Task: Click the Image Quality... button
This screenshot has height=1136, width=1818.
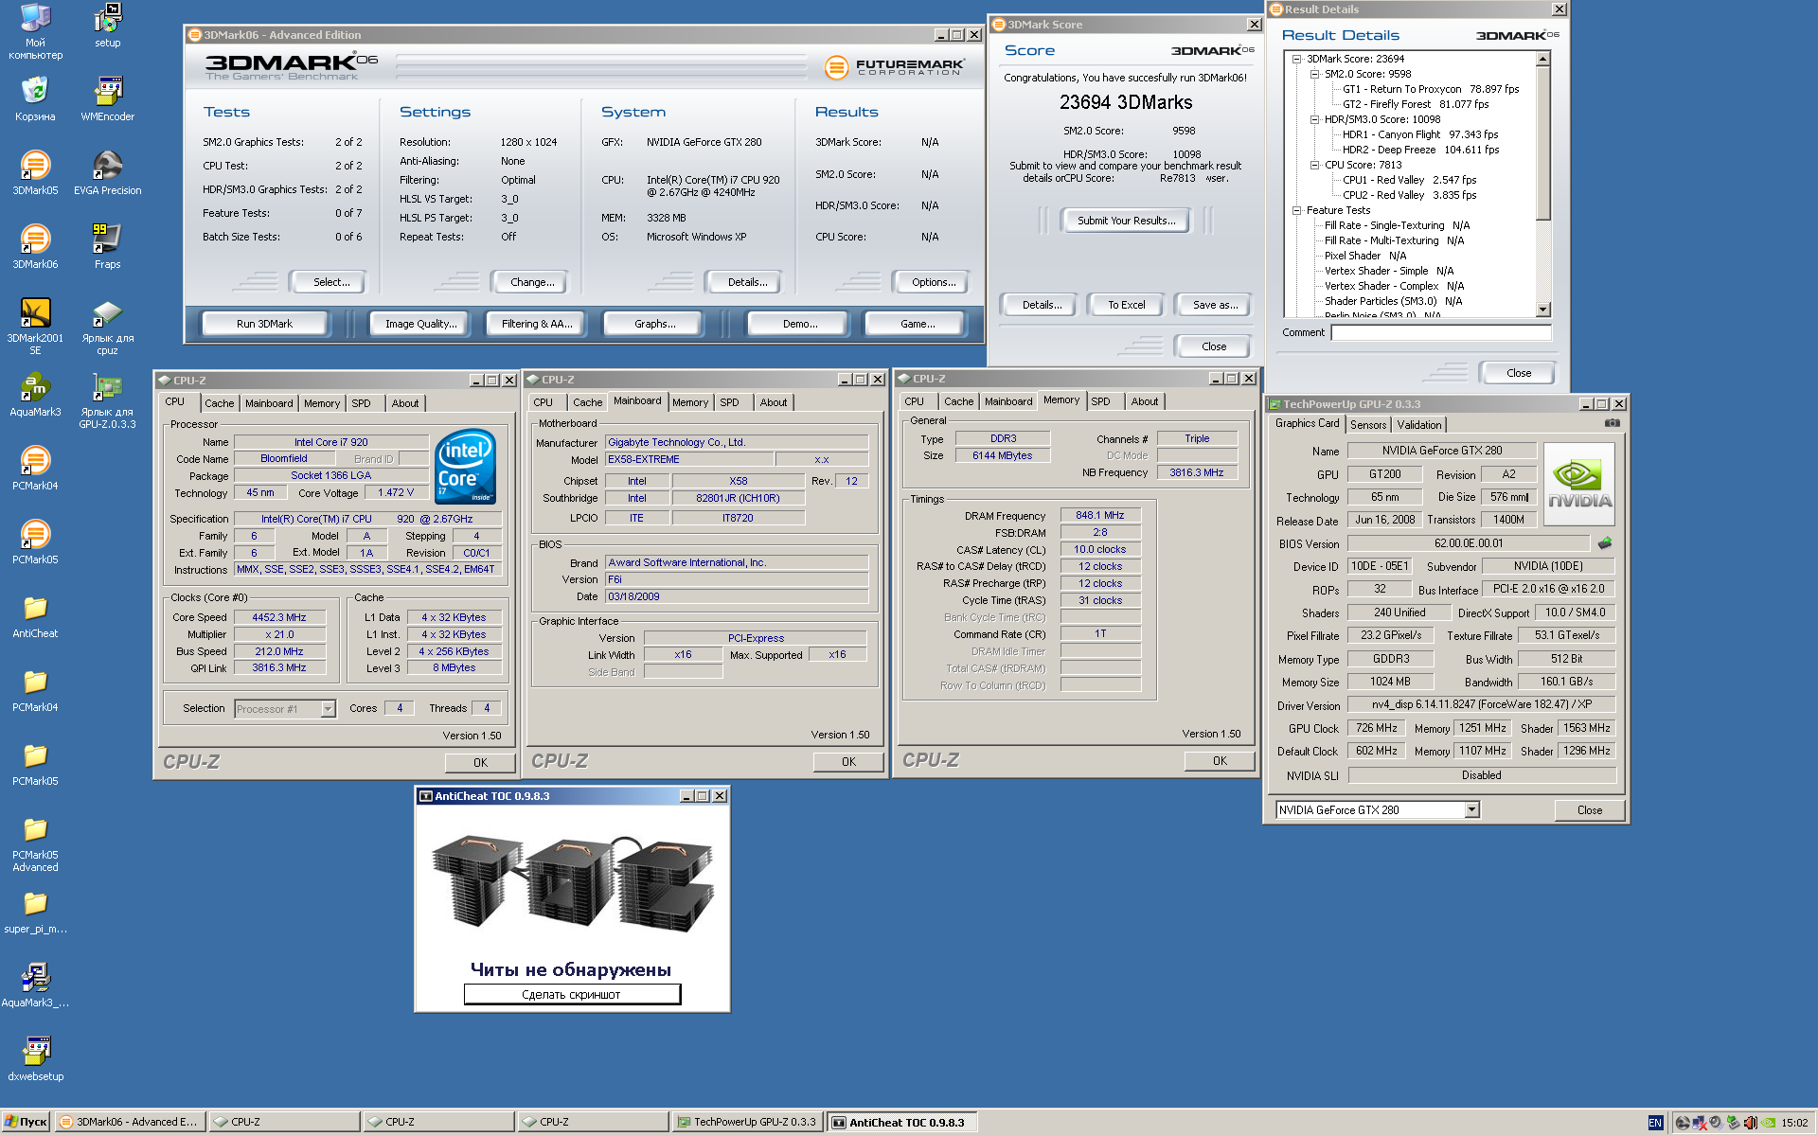Action: pyautogui.click(x=420, y=324)
